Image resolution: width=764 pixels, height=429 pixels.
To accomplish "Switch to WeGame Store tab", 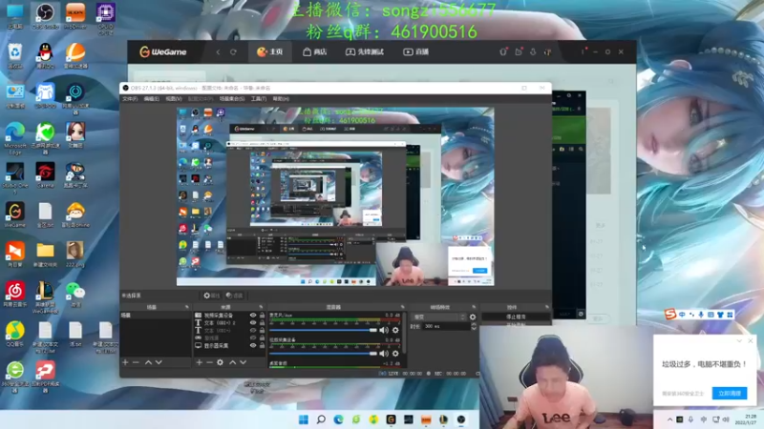I will [315, 52].
